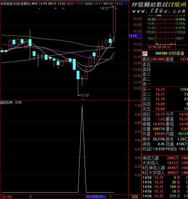Open the mini intraday chart thumbnail
Screen dimensions: 188x199
coord(166,31)
